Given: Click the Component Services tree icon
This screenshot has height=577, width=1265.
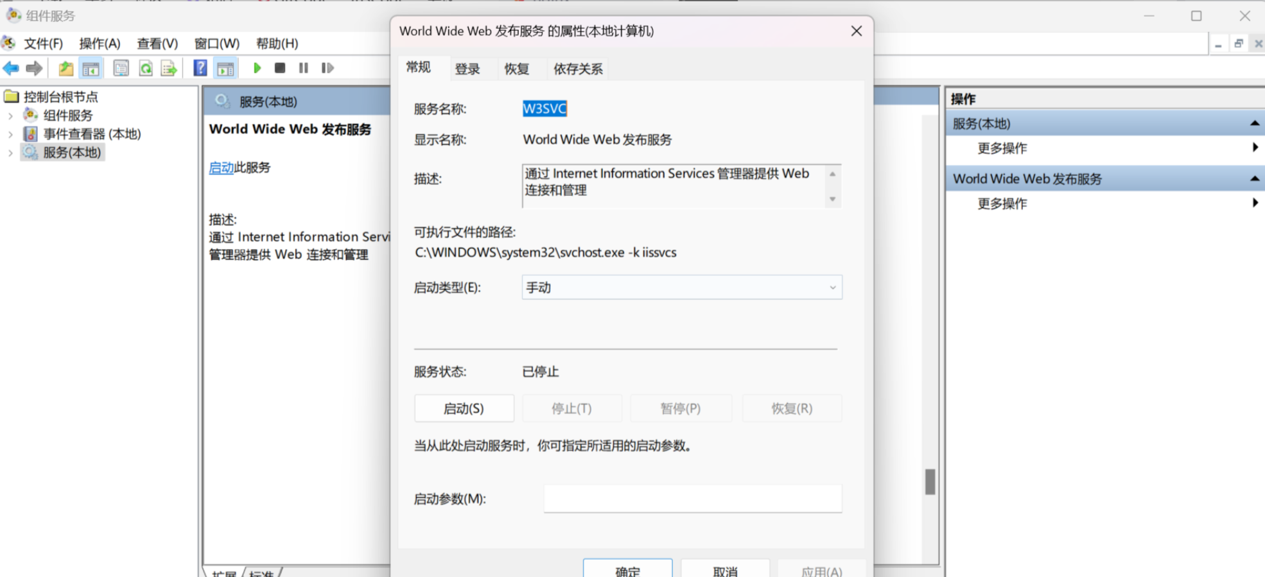Looking at the screenshot, I should coord(30,115).
